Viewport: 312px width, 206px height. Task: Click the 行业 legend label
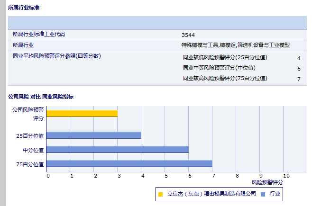coord(275,194)
